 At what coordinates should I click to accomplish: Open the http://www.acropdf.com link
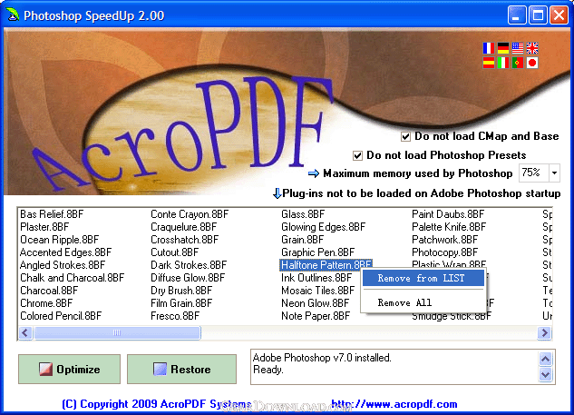point(394,404)
